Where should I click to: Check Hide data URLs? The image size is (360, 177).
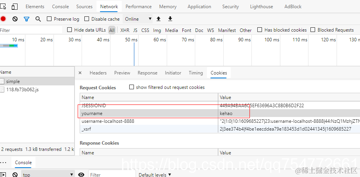[70, 30]
